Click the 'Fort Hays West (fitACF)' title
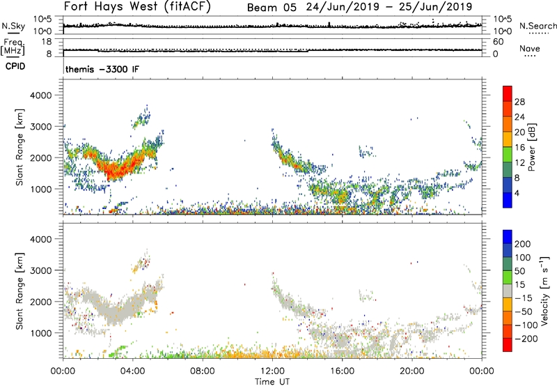The height and width of the screenshot is (386, 557). [137, 6]
